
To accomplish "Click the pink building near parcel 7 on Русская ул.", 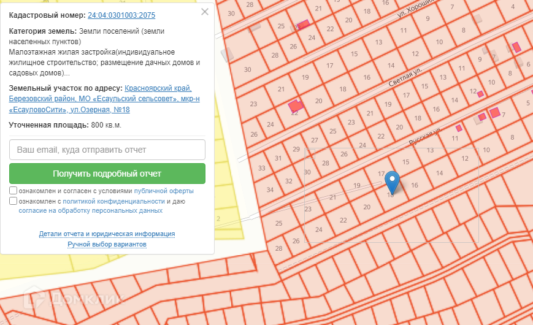I will 494,113.
